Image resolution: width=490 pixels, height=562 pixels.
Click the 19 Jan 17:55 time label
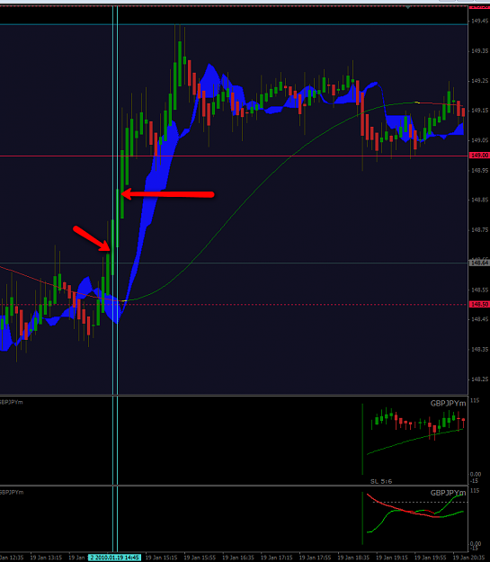click(x=315, y=558)
